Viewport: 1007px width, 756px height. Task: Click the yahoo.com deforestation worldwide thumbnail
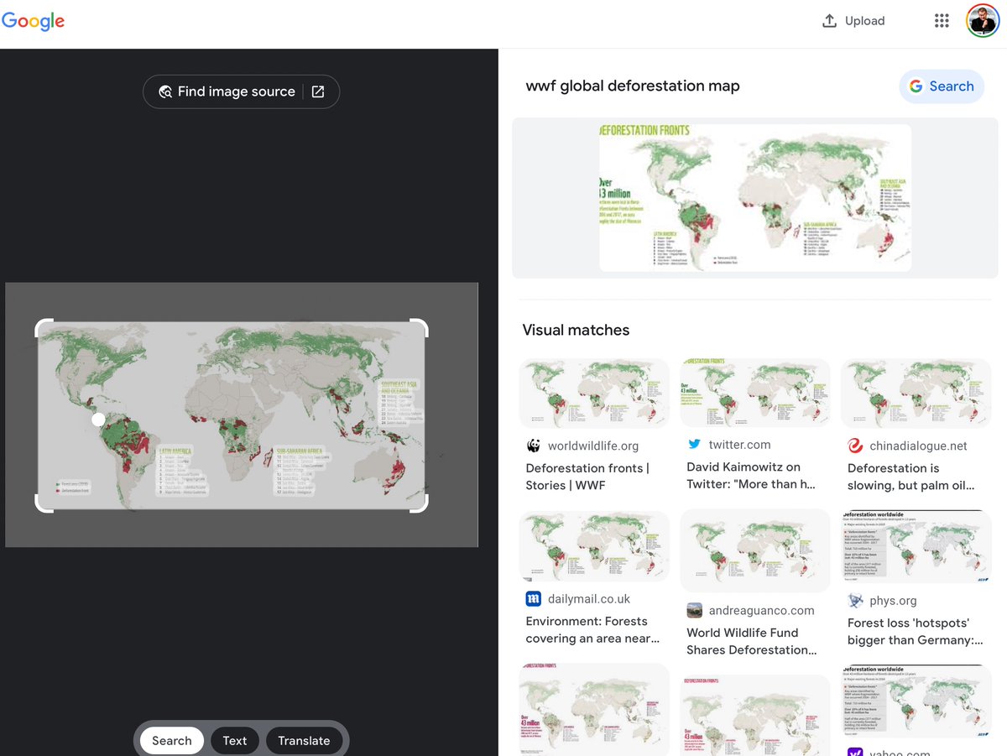pyautogui.click(x=916, y=701)
